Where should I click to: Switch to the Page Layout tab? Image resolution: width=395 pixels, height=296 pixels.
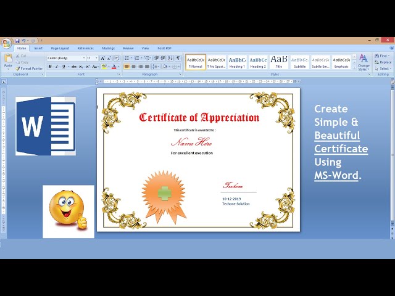tap(60, 48)
